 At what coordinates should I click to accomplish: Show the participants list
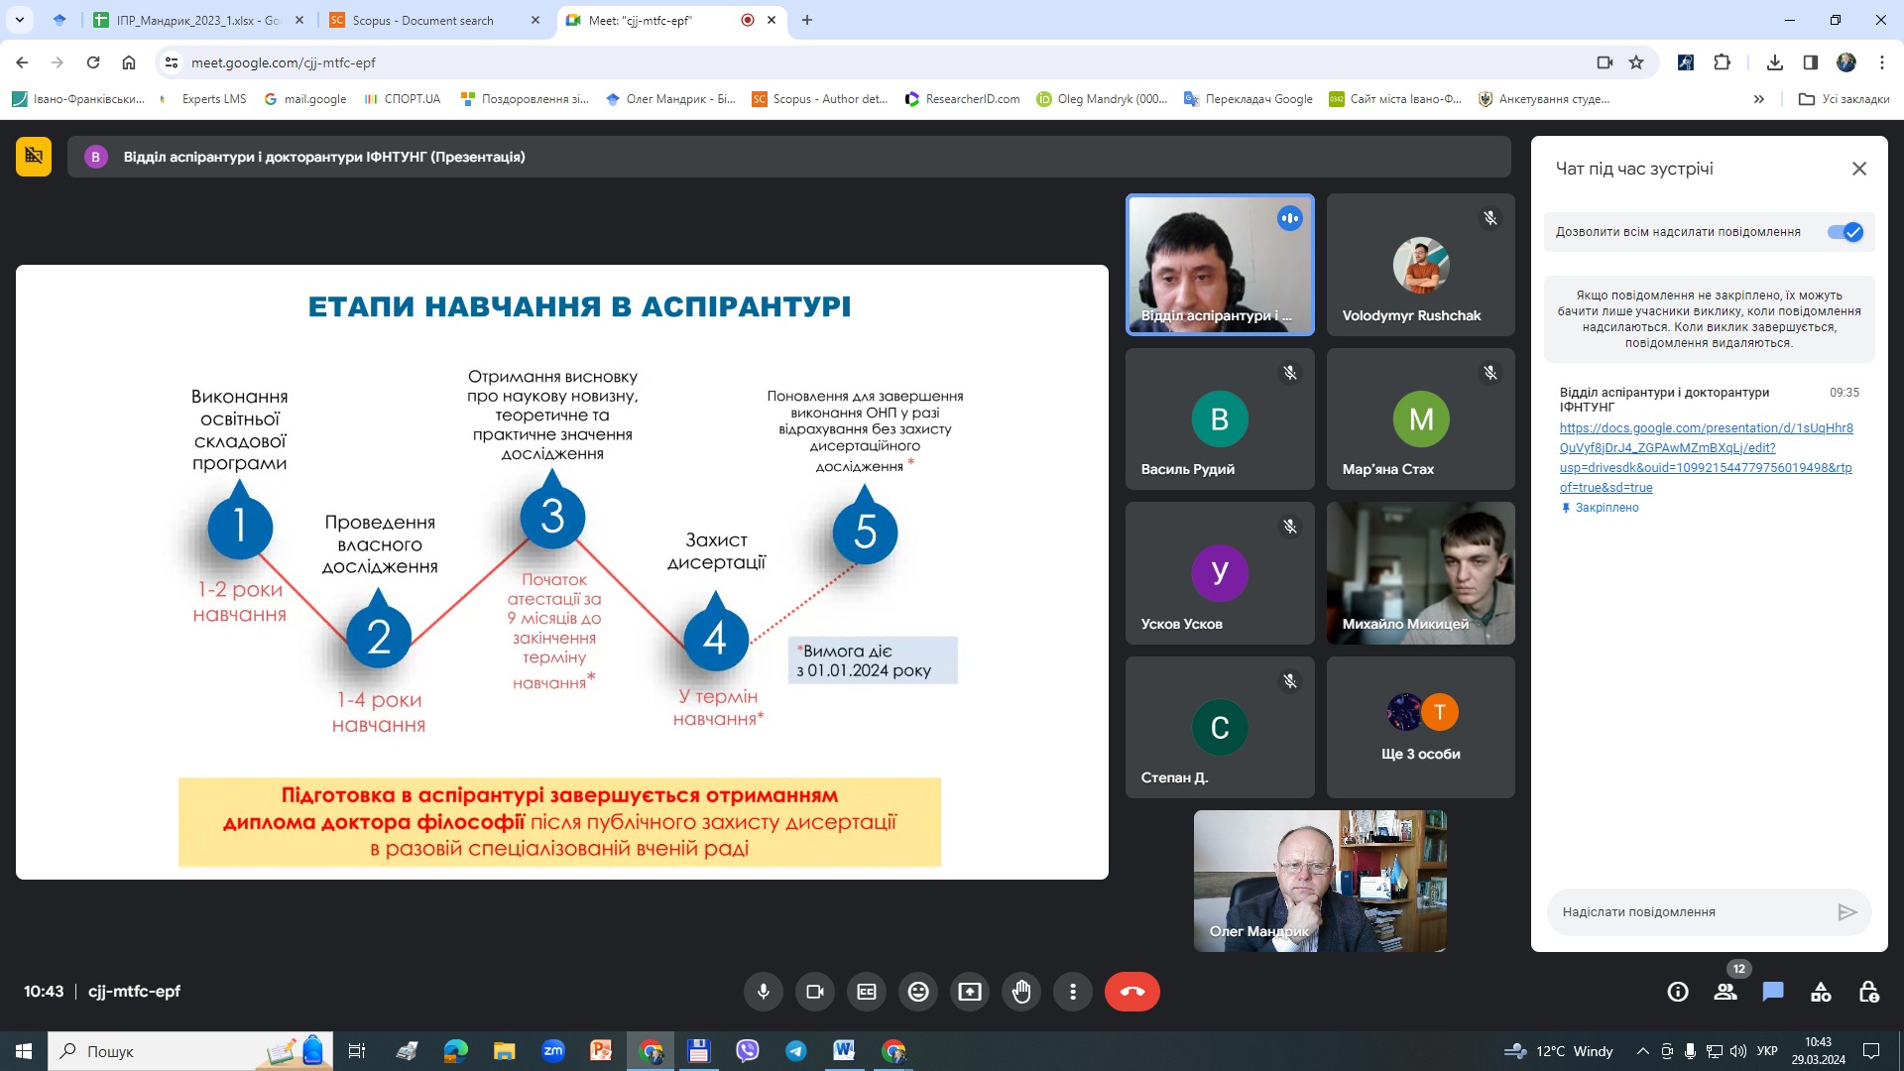(x=1725, y=991)
